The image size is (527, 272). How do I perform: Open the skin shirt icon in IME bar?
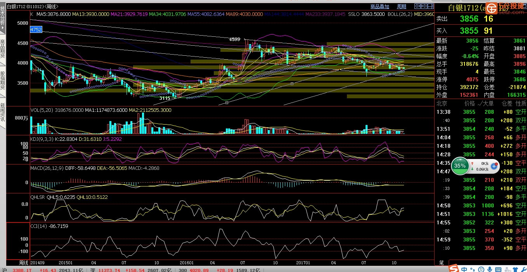tap(515, 269)
